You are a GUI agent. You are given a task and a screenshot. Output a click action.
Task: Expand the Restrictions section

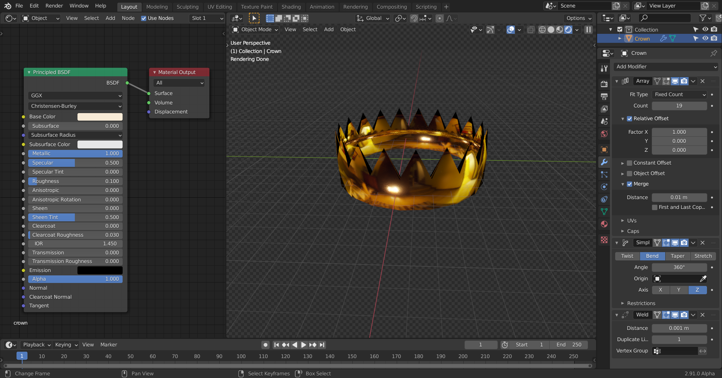(x=641, y=303)
